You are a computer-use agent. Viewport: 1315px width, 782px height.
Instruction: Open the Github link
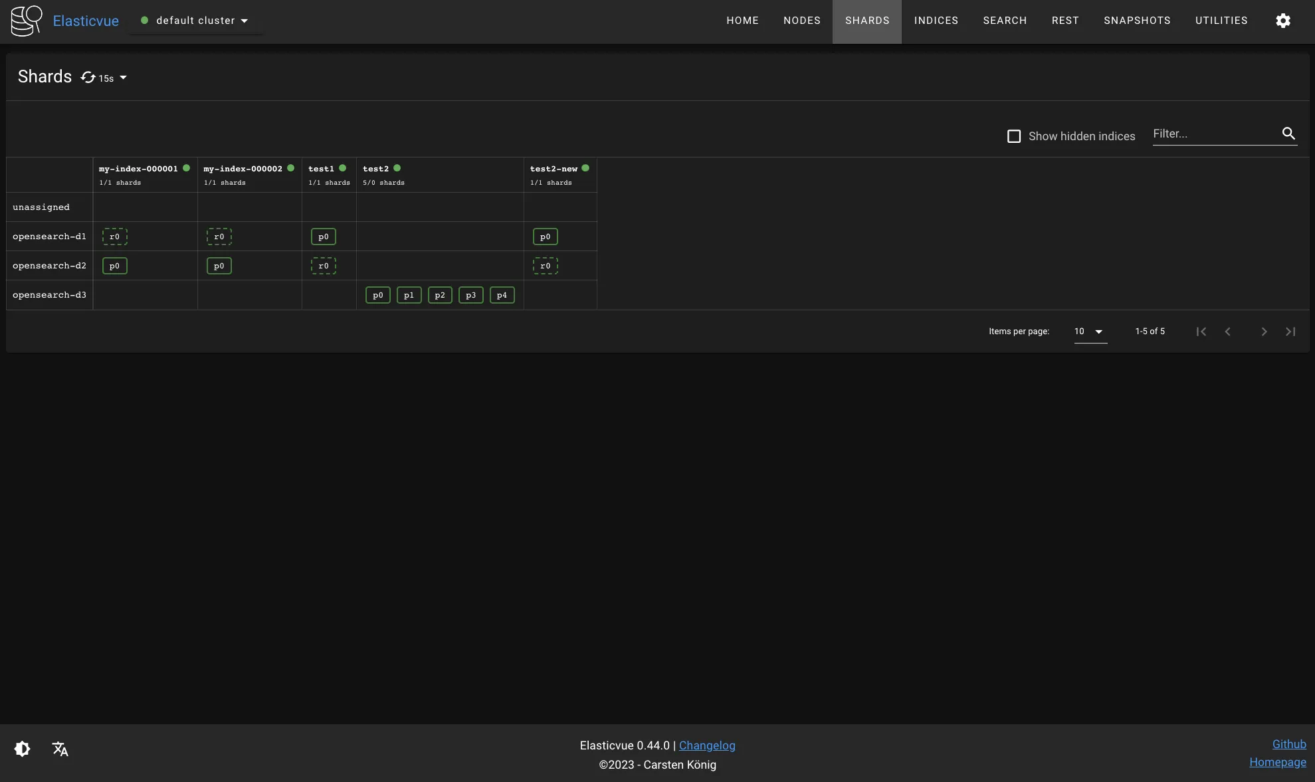pos(1288,744)
